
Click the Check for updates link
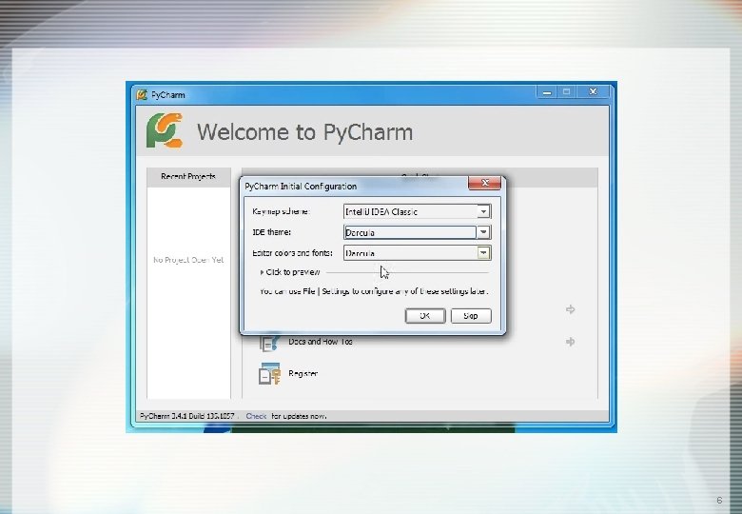(x=256, y=416)
